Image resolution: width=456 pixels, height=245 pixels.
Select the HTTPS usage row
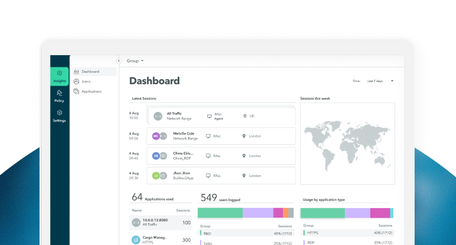[348, 233]
